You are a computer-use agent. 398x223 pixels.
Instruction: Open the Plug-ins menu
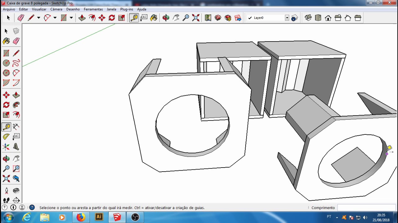[x=127, y=9]
